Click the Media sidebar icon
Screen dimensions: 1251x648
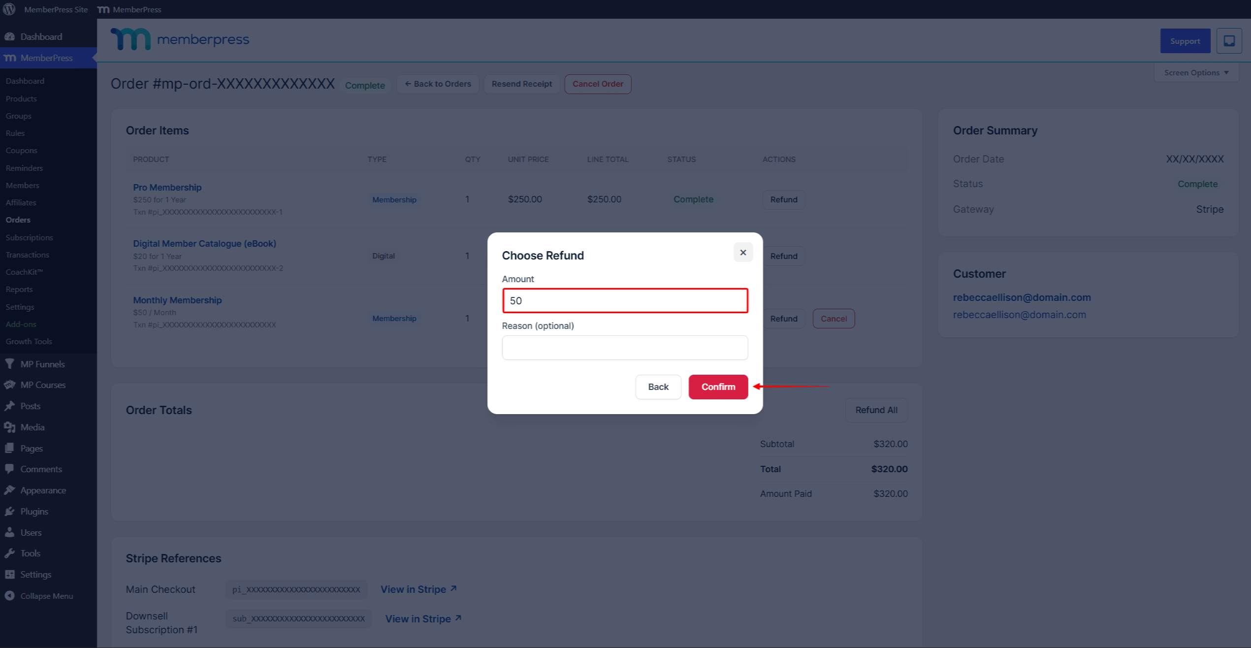(9, 427)
